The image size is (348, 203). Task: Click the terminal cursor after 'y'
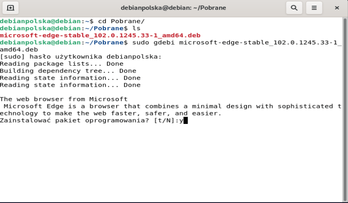[186, 121]
